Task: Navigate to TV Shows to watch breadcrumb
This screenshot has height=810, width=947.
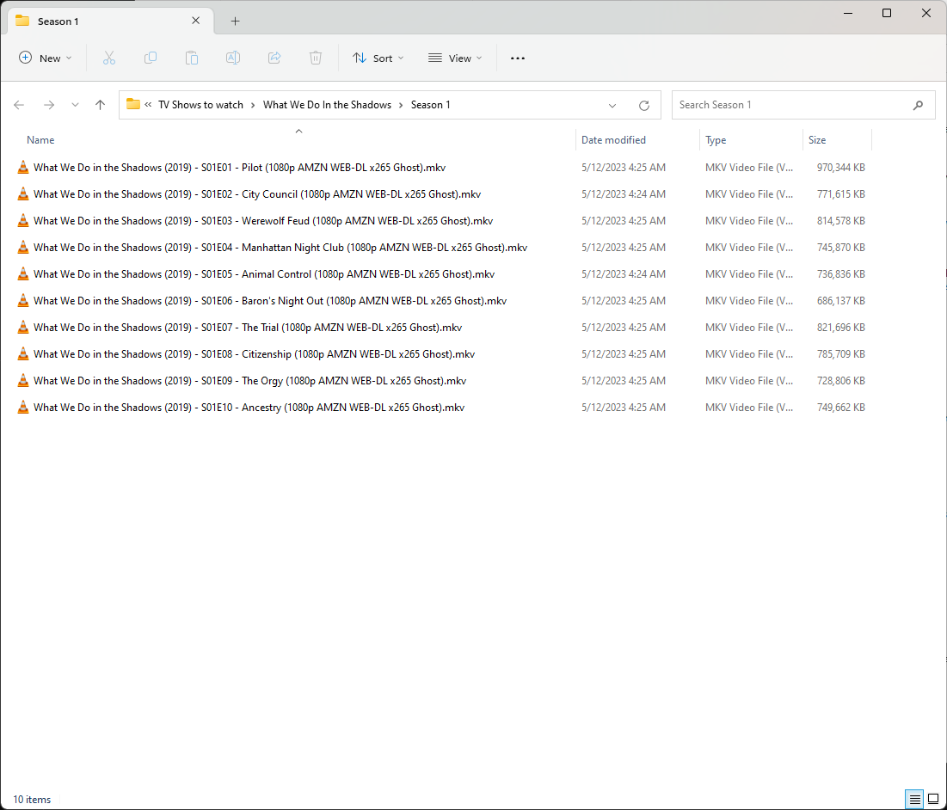Action: pyautogui.click(x=200, y=104)
